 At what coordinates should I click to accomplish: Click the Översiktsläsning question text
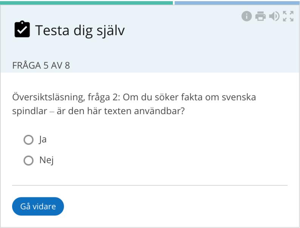(134, 104)
